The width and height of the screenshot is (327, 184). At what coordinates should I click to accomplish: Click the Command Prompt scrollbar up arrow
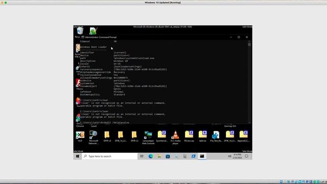tap(249, 41)
